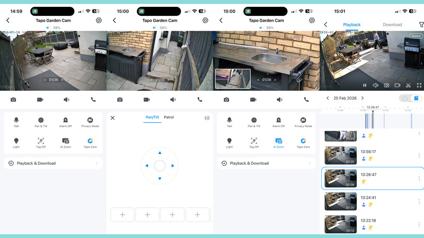Viewport: 424px width, 238px height.
Task: Pan camera left with the left arrow
Action: 147,166
